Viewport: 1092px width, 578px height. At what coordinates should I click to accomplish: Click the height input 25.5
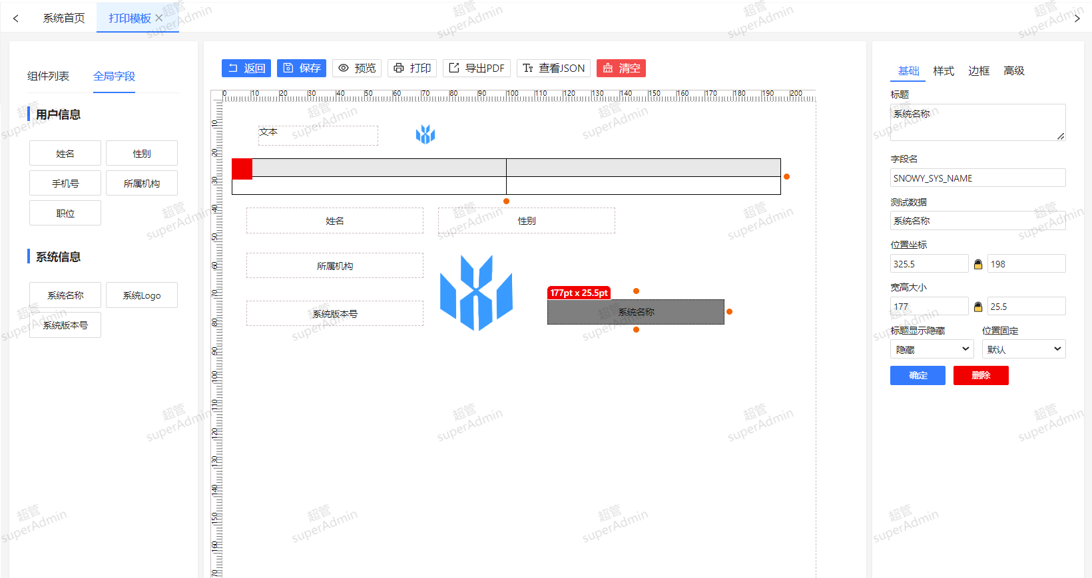pos(1026,306)
